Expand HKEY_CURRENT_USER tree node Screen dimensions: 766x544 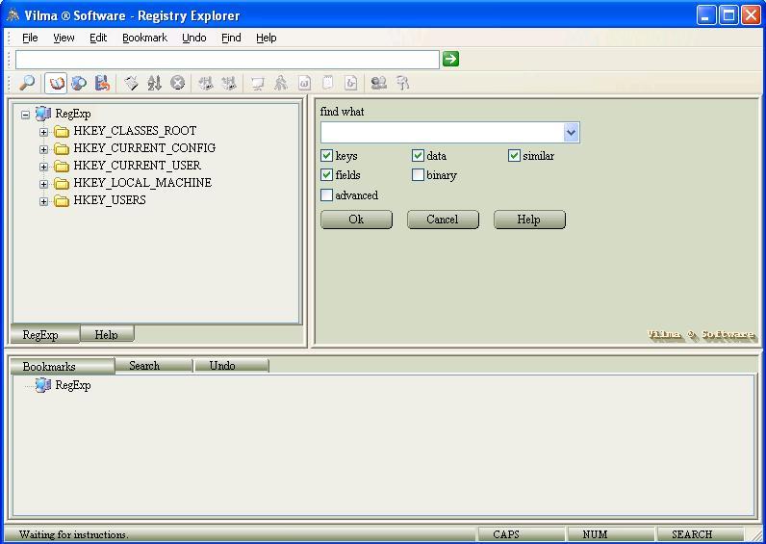43,167
